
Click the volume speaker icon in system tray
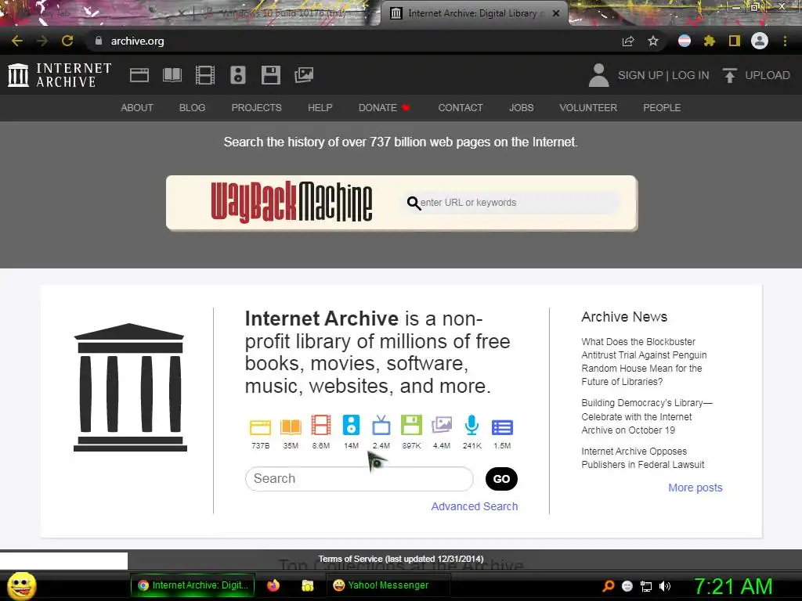(x=665, y=586)
